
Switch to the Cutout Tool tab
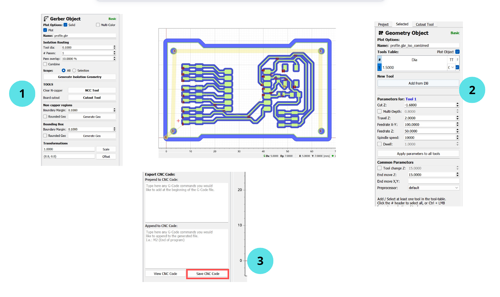click(425, 25)
